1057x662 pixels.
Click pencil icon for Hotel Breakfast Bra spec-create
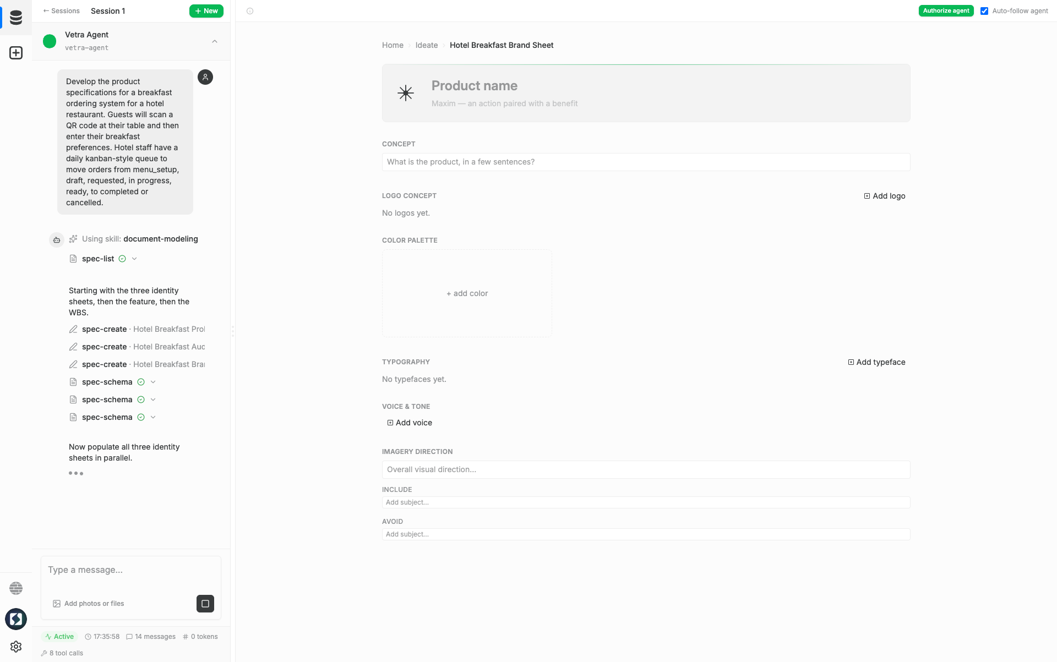tap(73, 364)
